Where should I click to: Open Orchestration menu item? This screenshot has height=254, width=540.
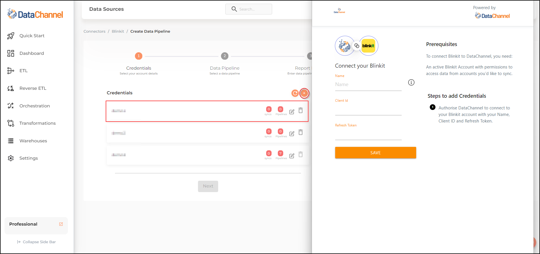pyautogui.click(x=35, y=106)
